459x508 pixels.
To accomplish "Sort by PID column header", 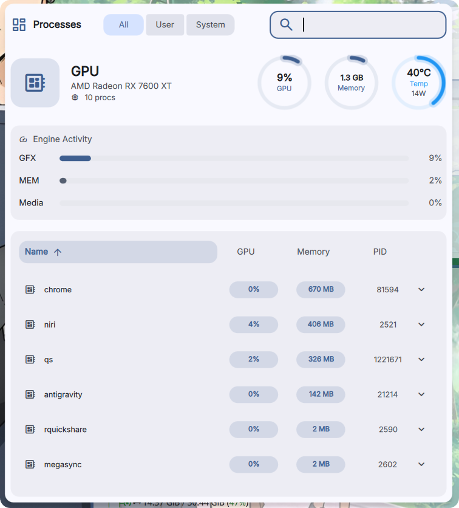I will [379, 252].
